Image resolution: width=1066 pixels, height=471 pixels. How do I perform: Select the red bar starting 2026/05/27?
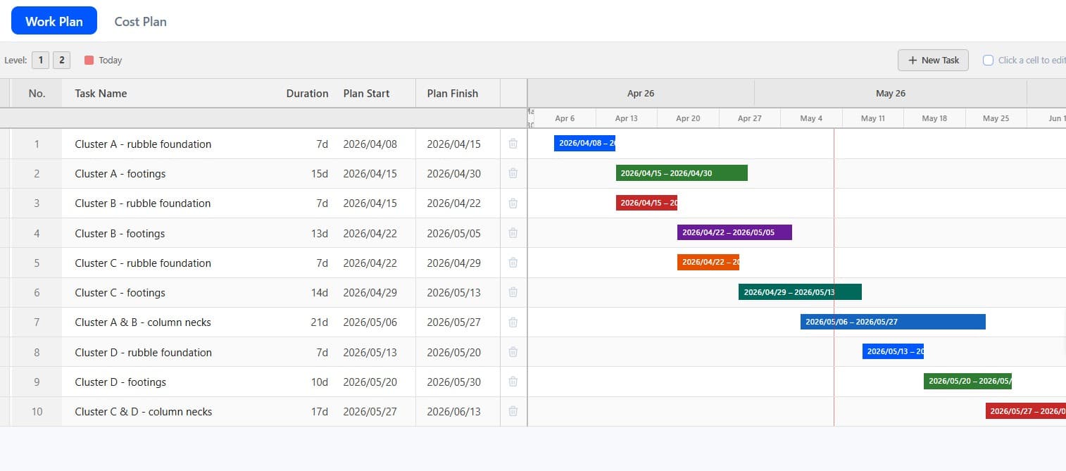(1026, 411)
